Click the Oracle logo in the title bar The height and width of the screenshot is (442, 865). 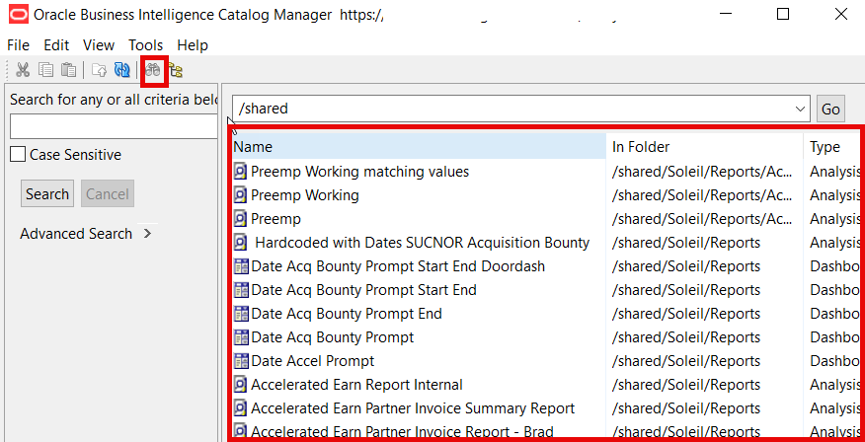tap(19, 15)
